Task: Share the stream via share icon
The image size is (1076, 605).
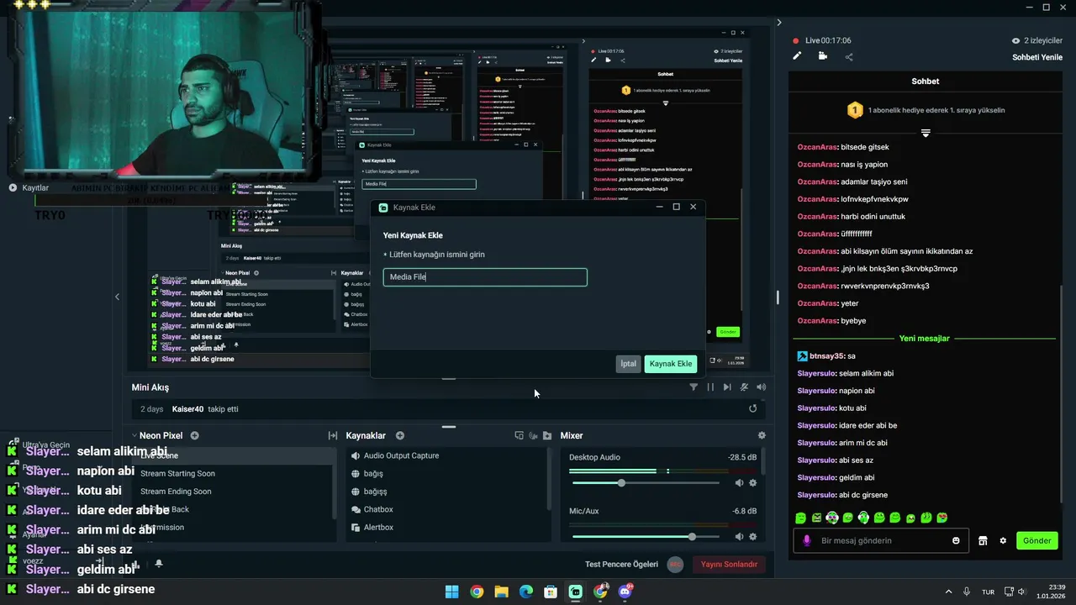Action: (x=848, y=57)
